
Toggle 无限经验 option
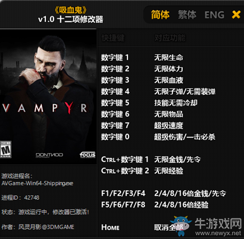(x=169, y=171)
